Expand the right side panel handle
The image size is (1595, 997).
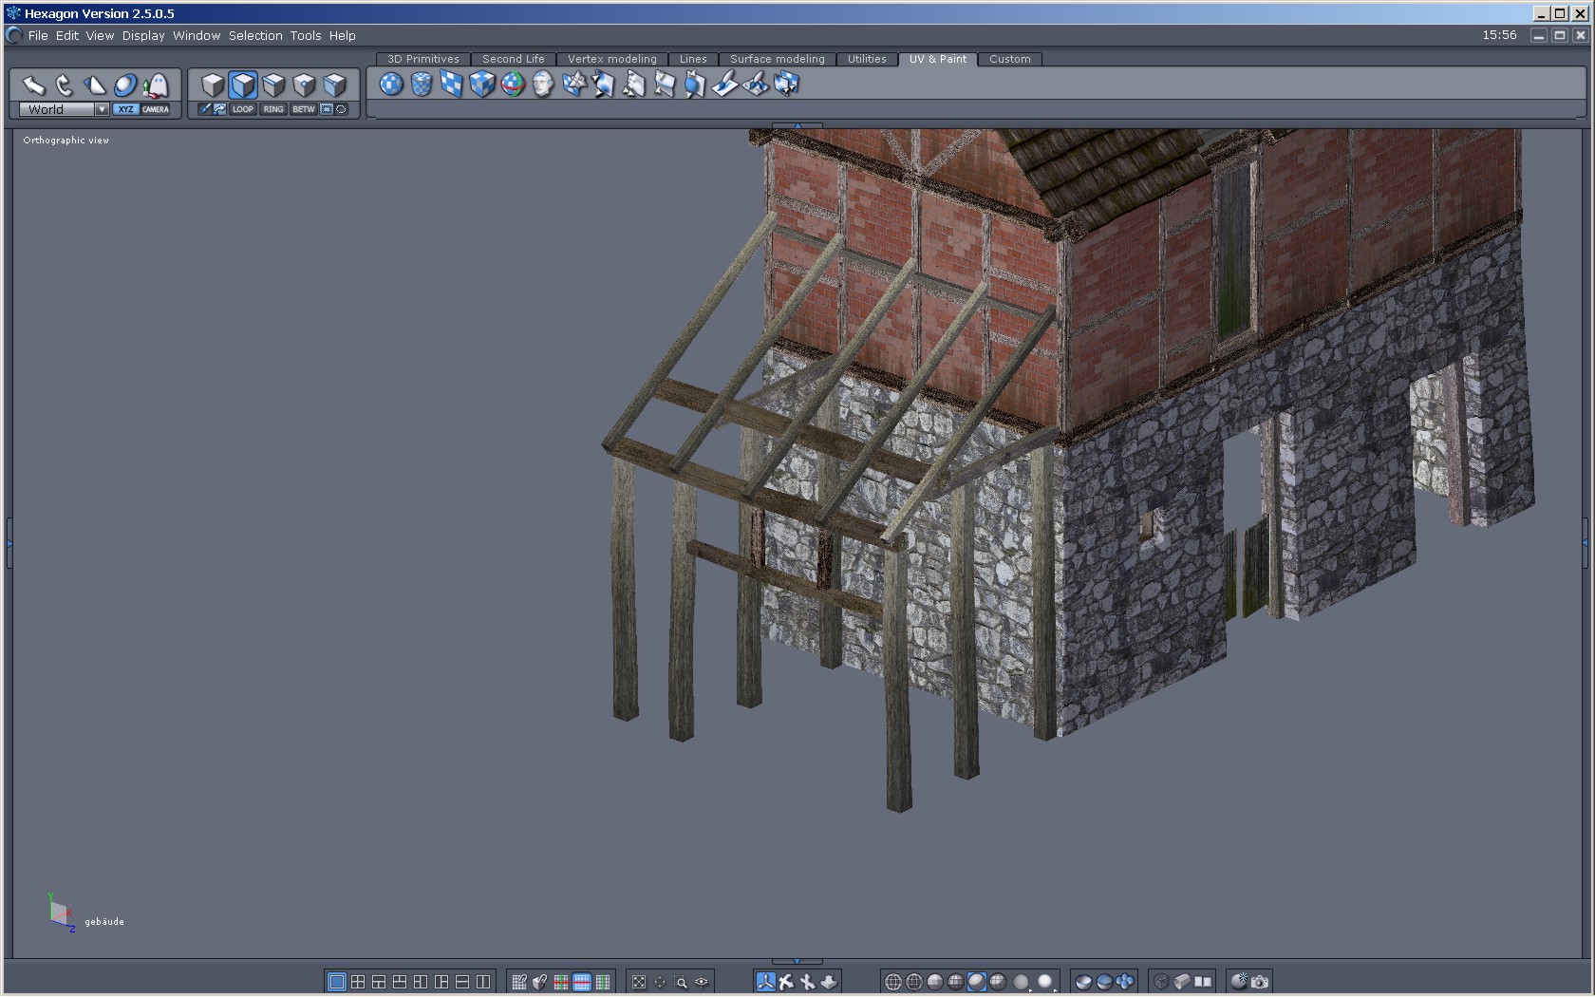pyautogui.click(x=1585, y=542)
